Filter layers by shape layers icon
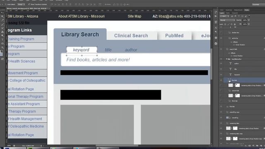Image resolution: width=265 pixels, height=149 pixels. click(x=242, y=16)
